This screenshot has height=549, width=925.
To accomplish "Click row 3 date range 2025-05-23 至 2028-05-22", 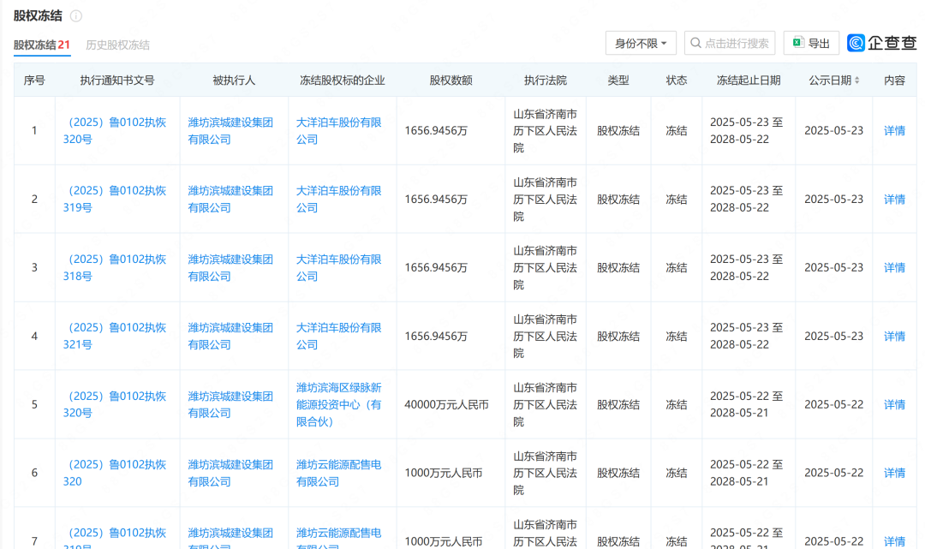I will click(x=746, y=268).
